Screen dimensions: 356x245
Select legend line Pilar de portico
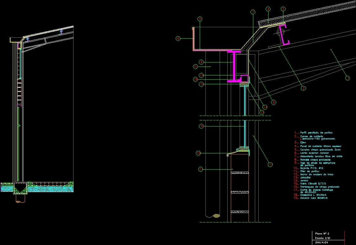(x=310, y=171)
